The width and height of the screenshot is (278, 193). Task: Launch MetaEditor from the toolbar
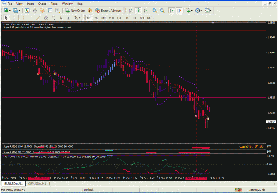pos(90,11)
